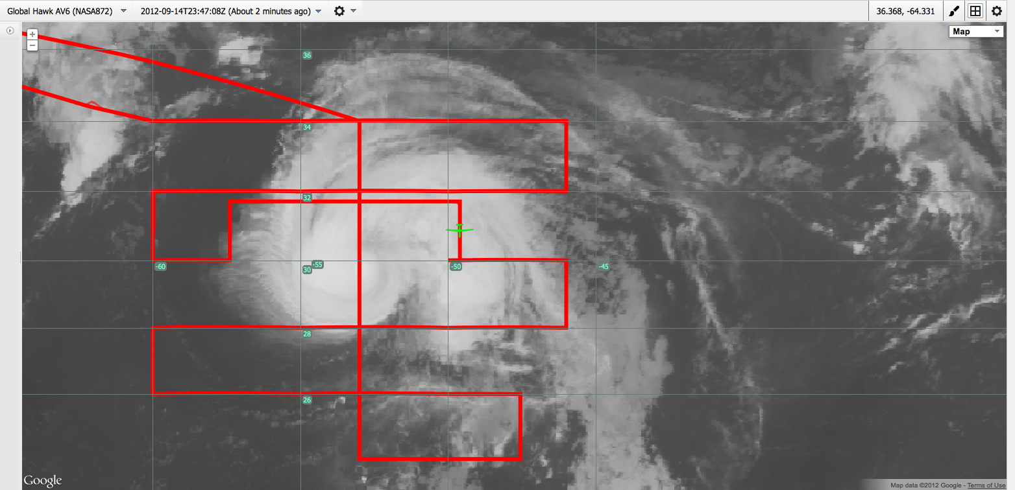
Task: Click the Google logo on the map
Action: point(43,480)
